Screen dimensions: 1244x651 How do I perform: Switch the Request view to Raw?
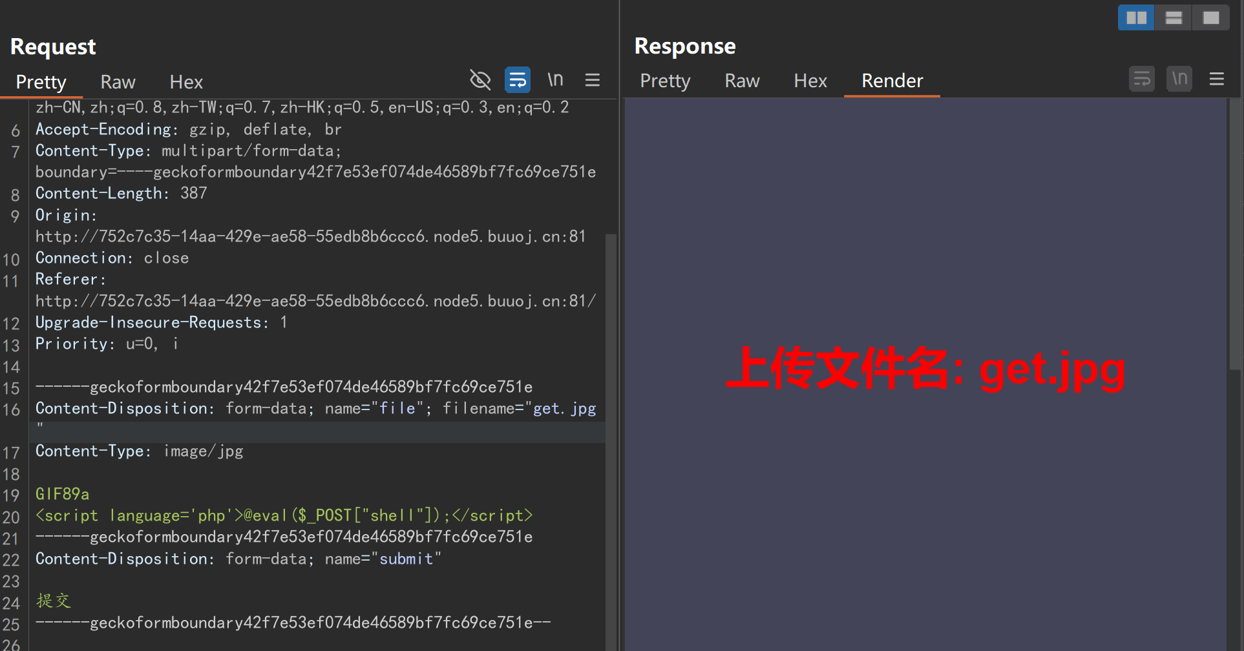point(118,82)
